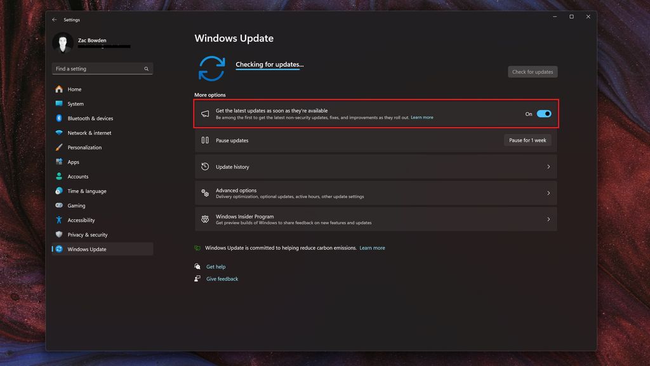Viewport: 650px width, 366px height.
Task: Open the Home section of Settings
Action: click(73, 89)
